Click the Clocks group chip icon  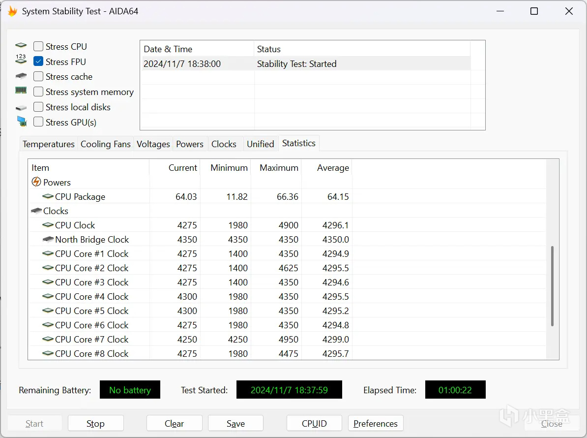point(36,211)
